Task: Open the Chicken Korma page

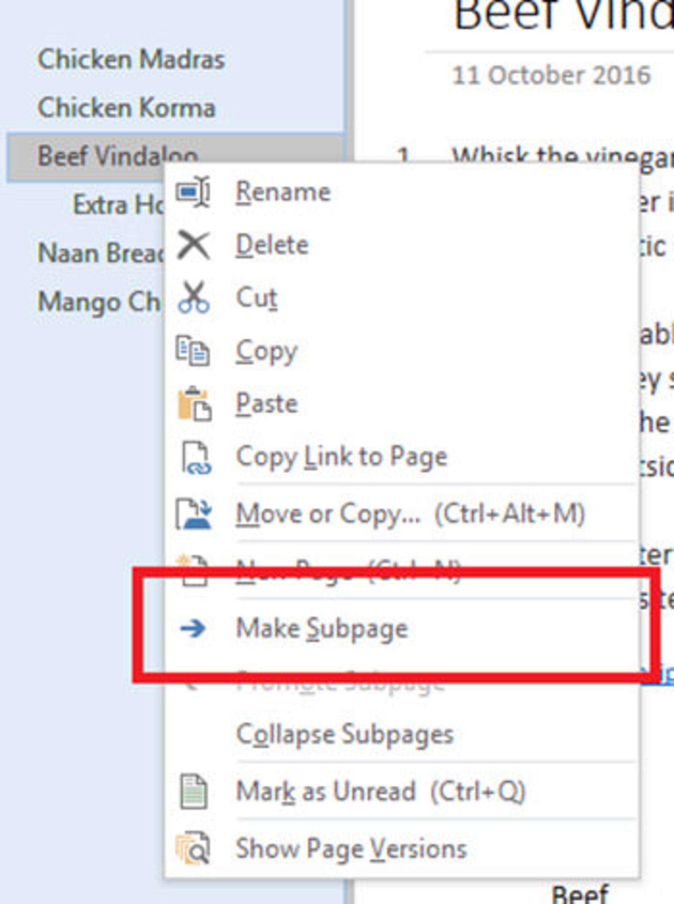Action: point(126,108)
